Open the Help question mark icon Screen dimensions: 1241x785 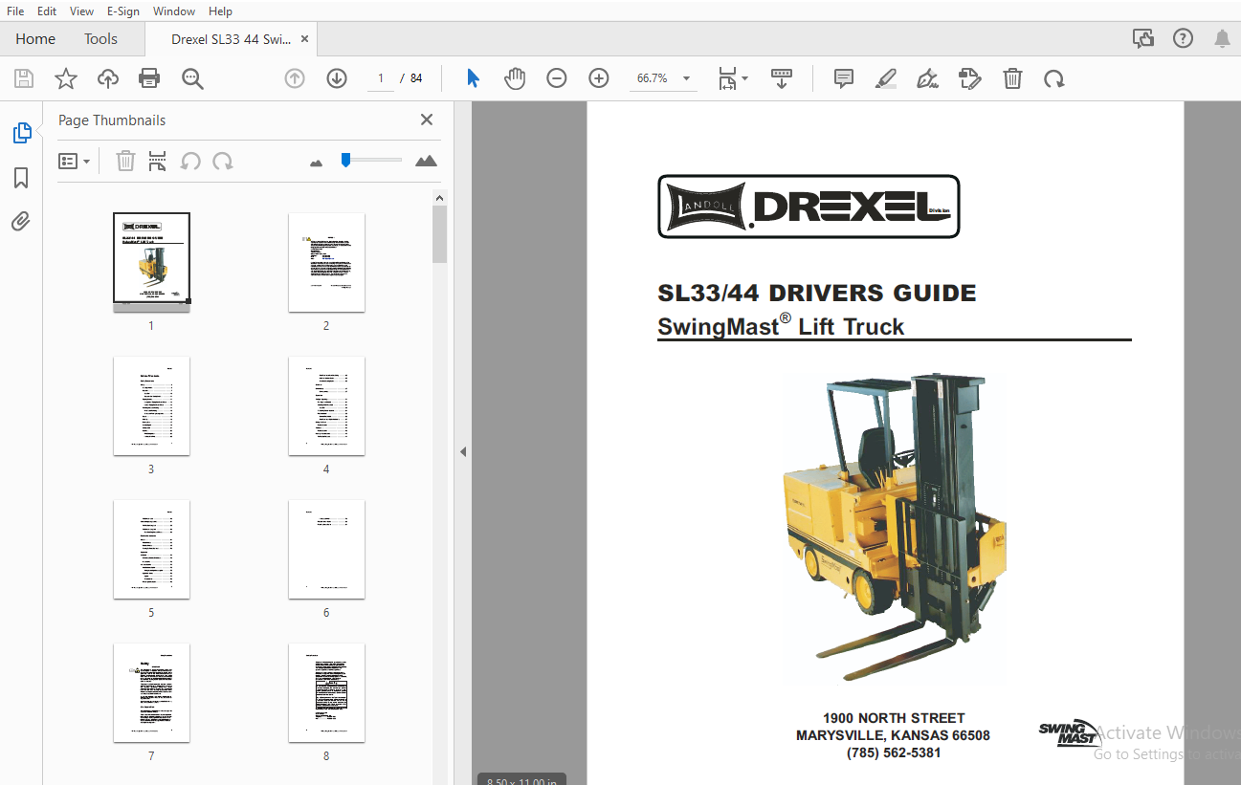1184,39
